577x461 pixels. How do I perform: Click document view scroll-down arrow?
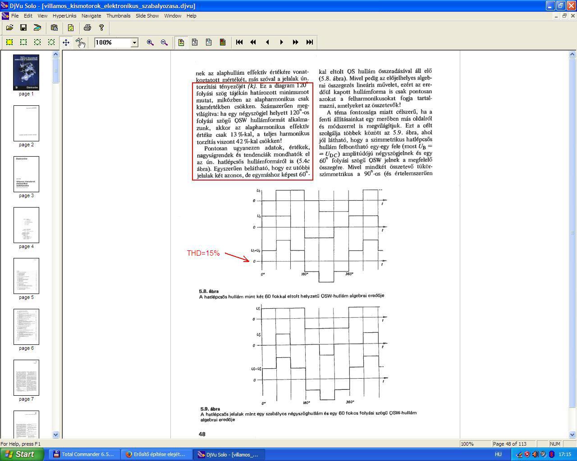573,434
